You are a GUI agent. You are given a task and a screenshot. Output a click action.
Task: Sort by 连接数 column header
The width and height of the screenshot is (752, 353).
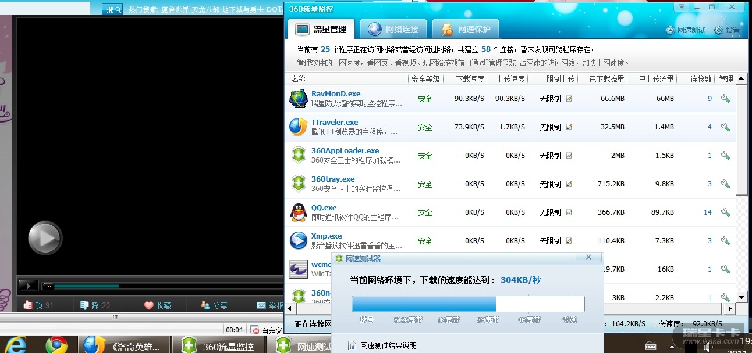(x=701, y=79)
